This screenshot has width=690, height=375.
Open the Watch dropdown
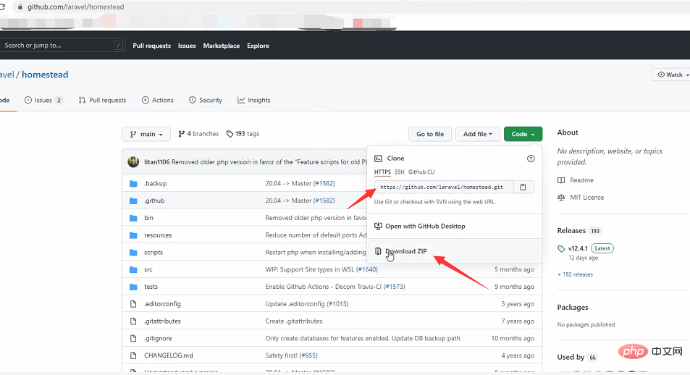pos(670,75)
